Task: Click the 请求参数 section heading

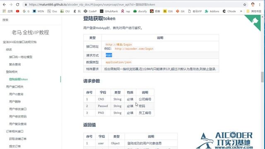Action: (92, 81)
